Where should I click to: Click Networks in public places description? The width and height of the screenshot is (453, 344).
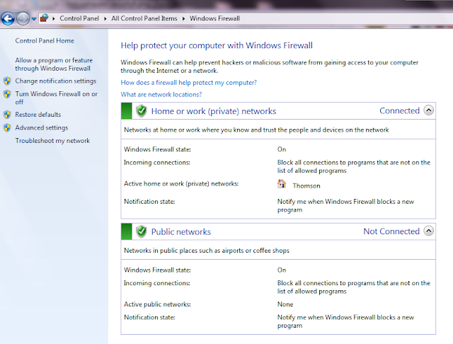(207, 251)
